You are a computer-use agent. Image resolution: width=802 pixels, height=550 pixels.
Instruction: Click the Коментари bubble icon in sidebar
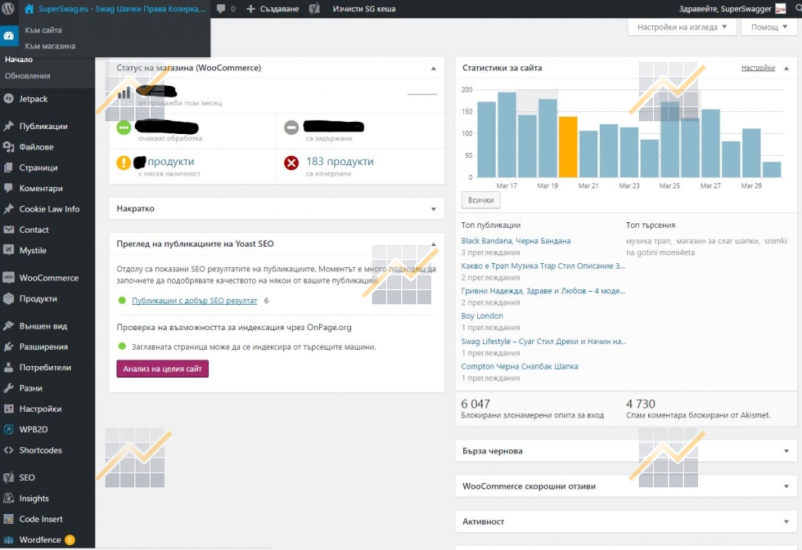click(8, 188)
